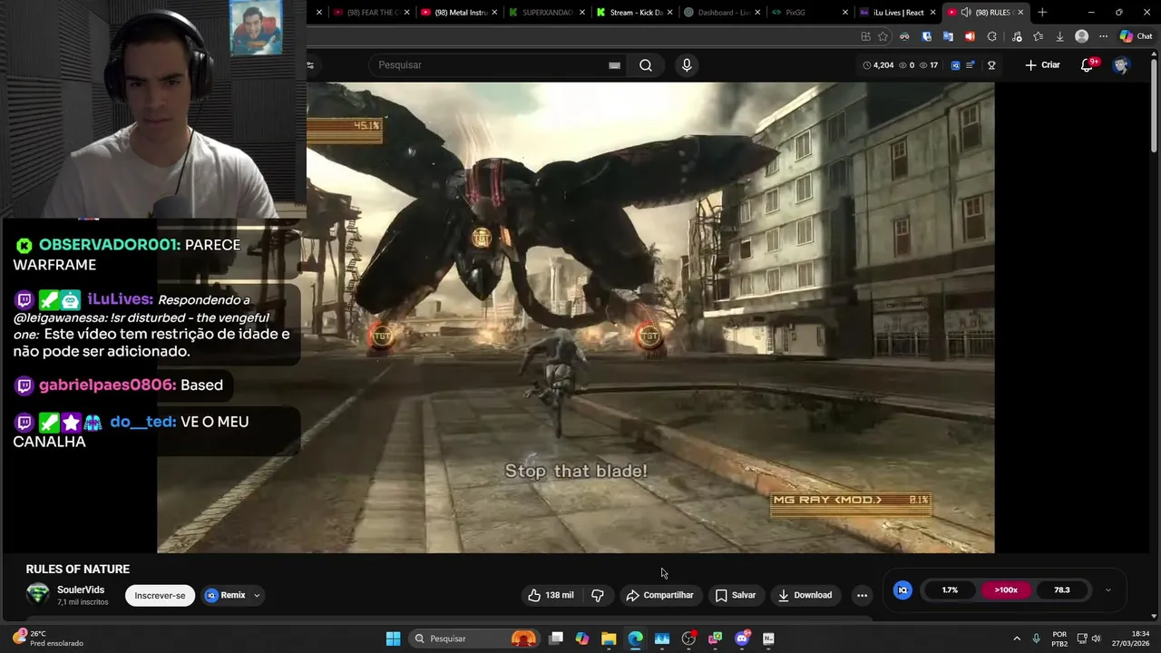Click the 1.7% vidIQ stat

click(x=950, y=590)
